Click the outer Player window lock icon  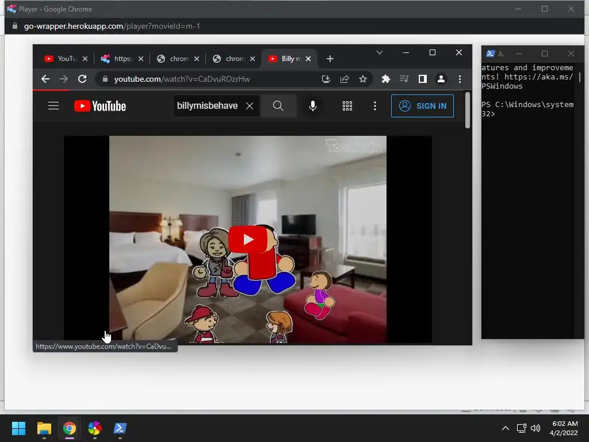(x=14, y=26)
